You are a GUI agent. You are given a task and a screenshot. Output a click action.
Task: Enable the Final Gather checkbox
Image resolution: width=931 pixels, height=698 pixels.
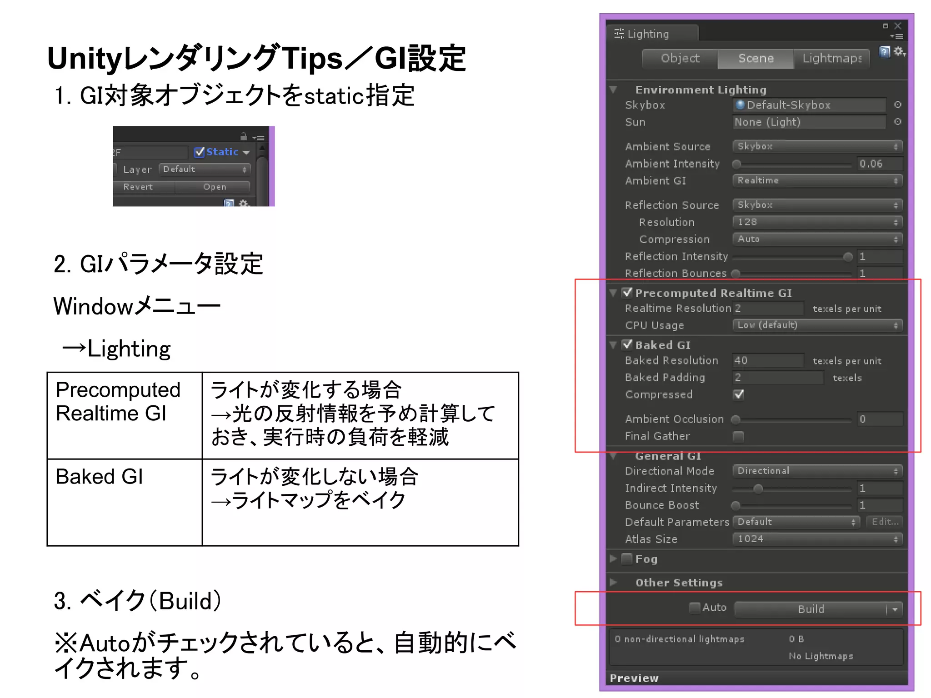[739, 436]
